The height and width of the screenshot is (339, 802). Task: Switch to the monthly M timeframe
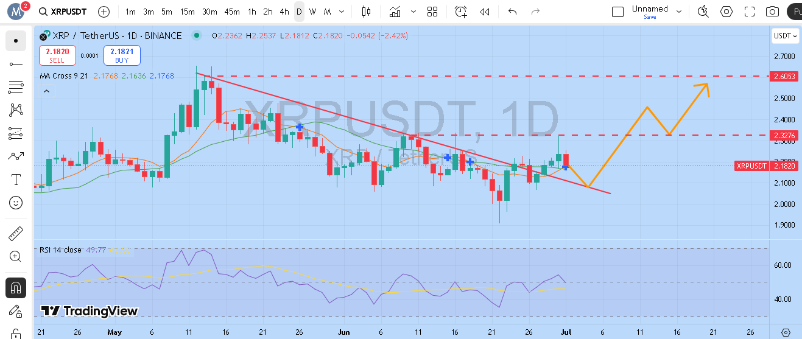click(x=327, y=12)
